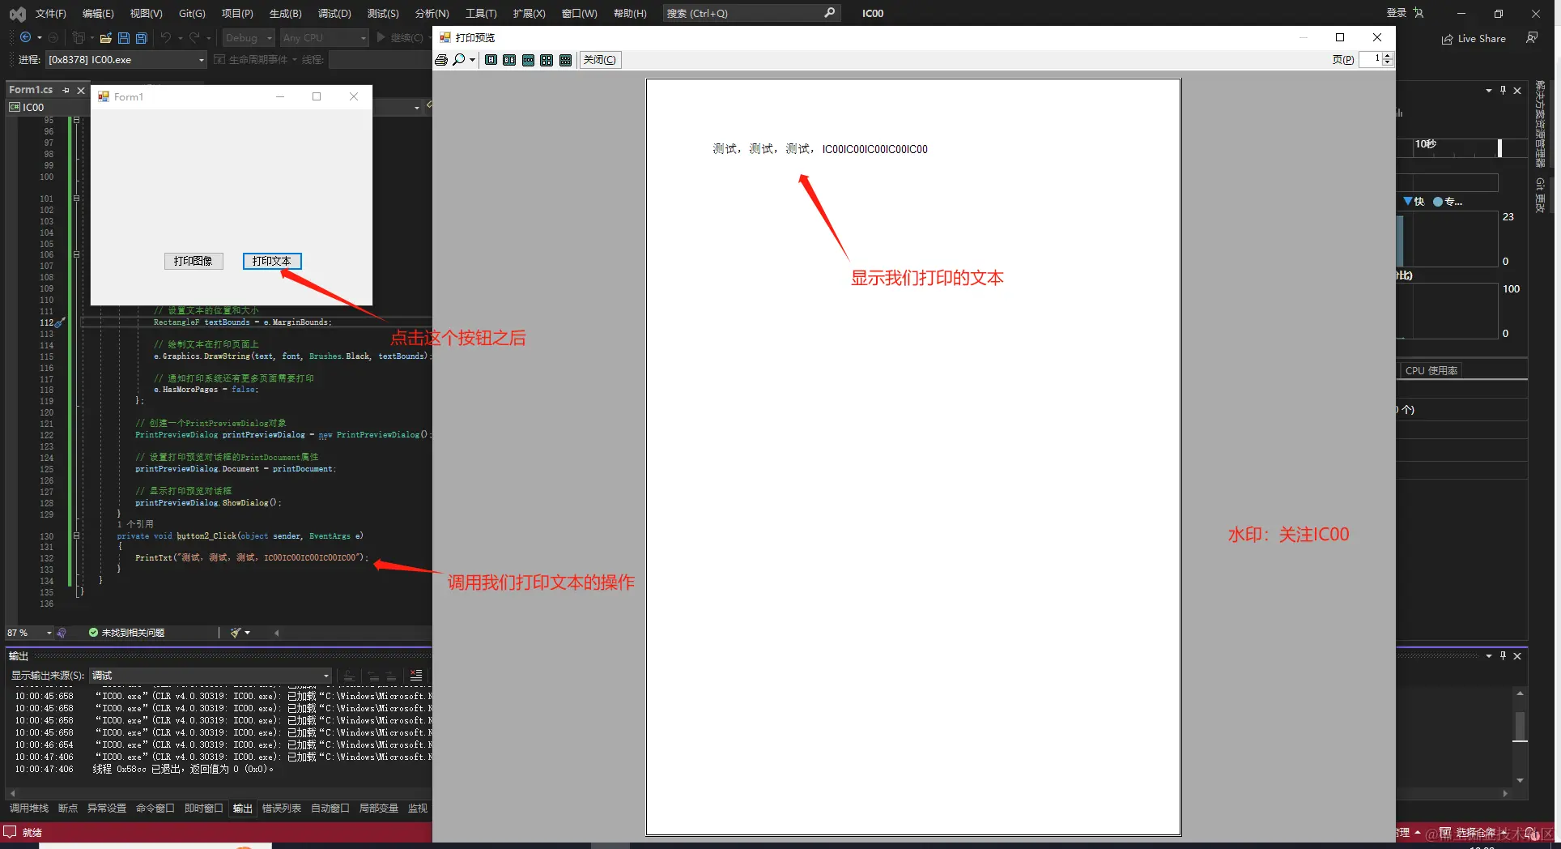
Task: Click the page number field in print preview
Action: pyautogui.click(x=1370, y=59)
